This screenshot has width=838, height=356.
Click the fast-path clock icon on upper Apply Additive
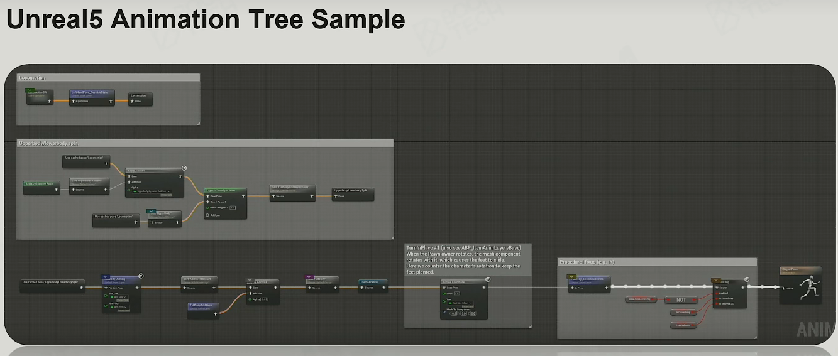coord(184,168)
